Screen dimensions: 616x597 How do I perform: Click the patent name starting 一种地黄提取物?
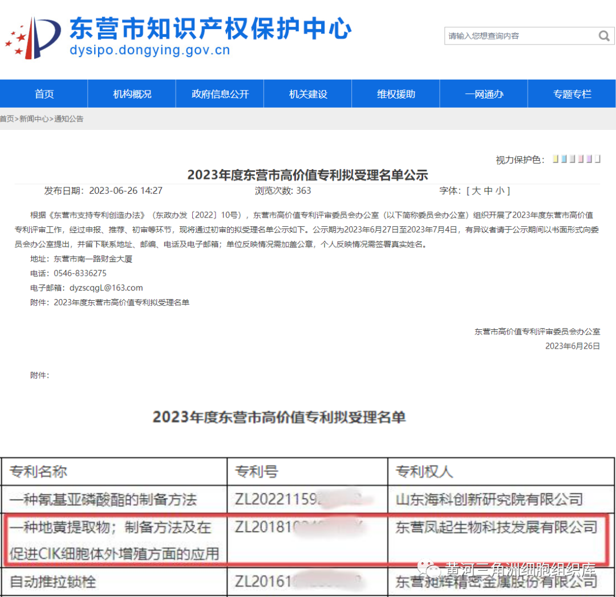click(114, 541)
